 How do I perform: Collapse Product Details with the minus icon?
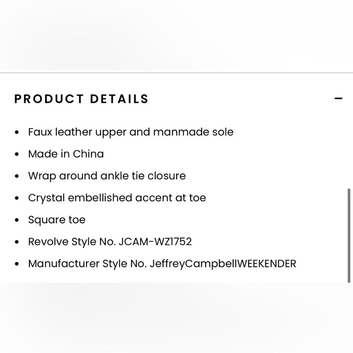(x=338, y=98)
